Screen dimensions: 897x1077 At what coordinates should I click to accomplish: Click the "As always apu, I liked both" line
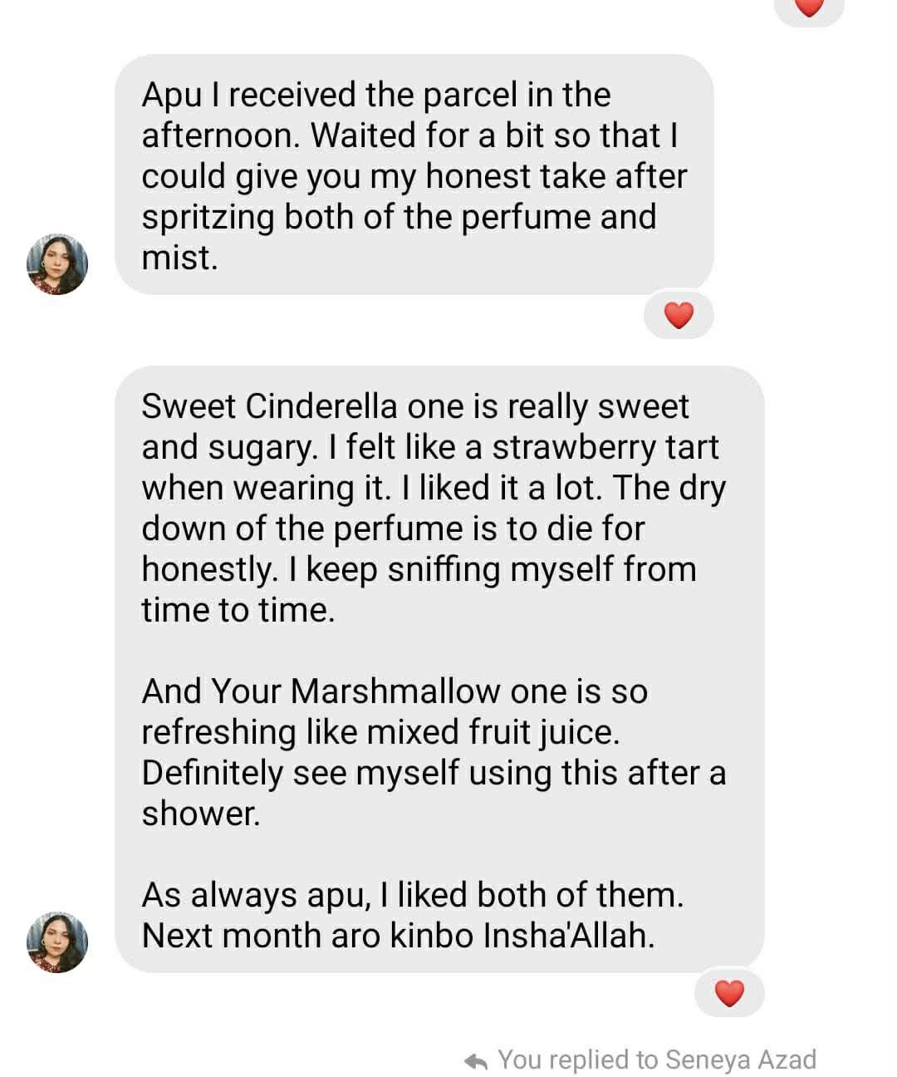pyautogui.click(x=412, y=895)
